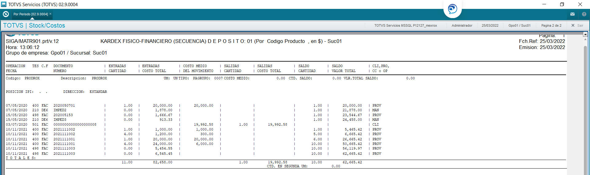Viewport: 590px width, 175px height.
Task: Click document IMPED3
Action: [x=60, y=120]
